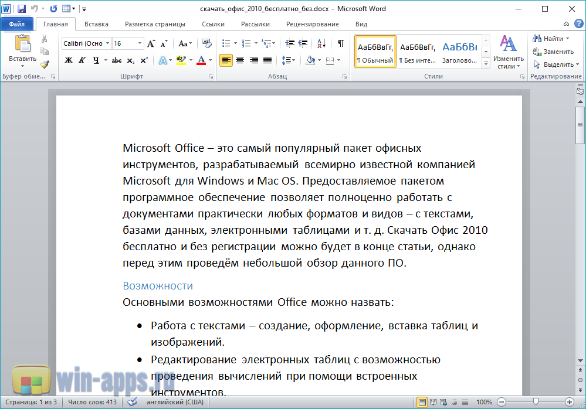Toggle bold formatting (Ж)
This screenshot has height=409, width=586.
pyautogui.click(x=69, y=60)
